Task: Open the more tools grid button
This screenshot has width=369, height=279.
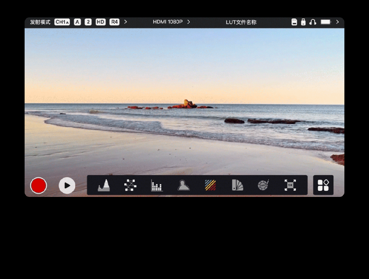Action: click(x=323, y=185)
